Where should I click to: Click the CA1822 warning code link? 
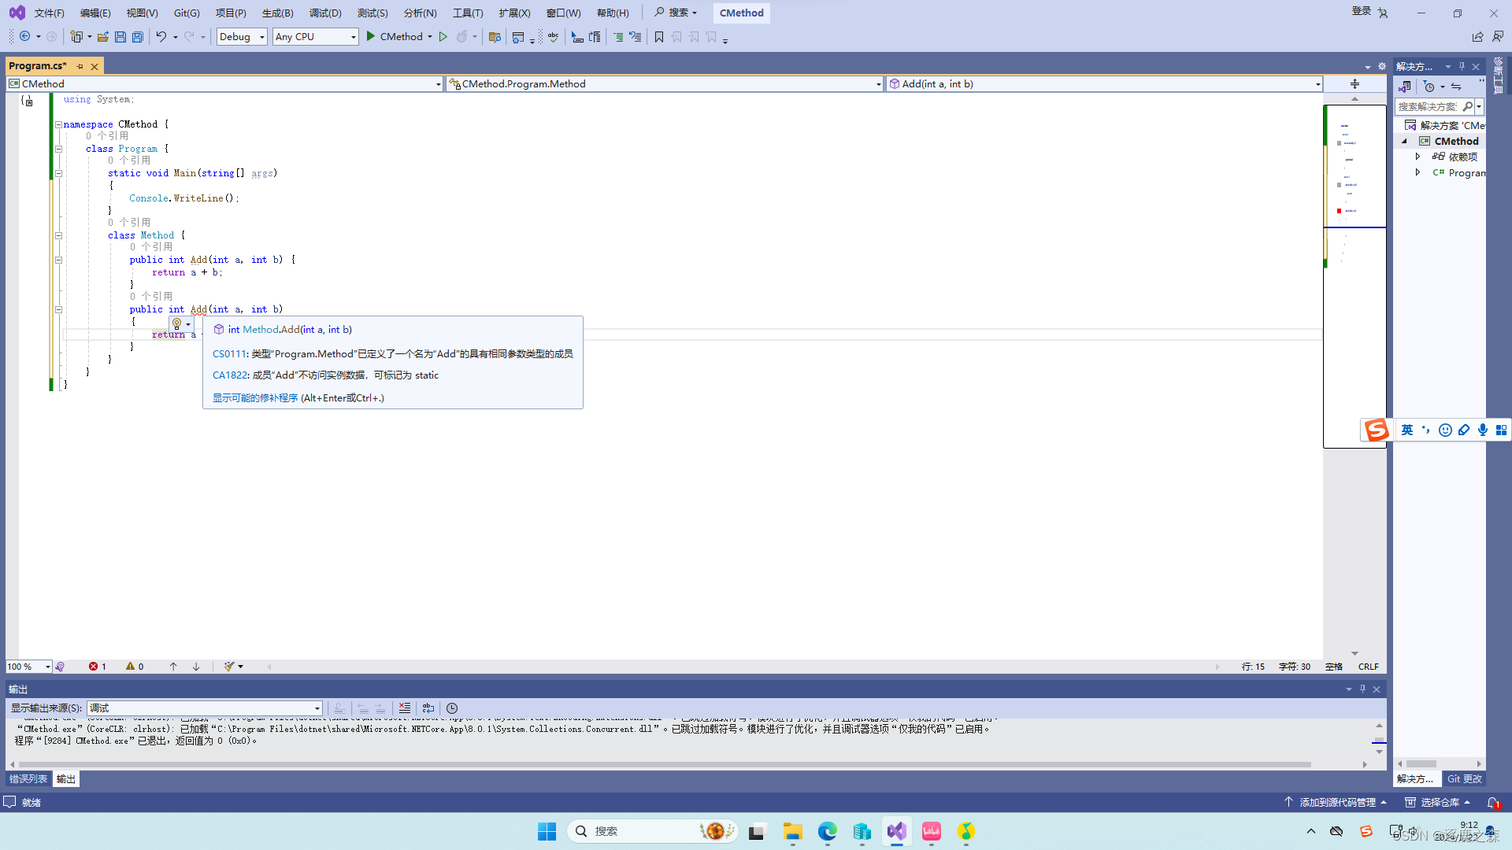pyautogui.click(x=230, y=375)
